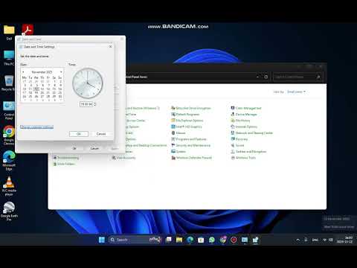The image size is (357, 268).
Task: Click the taskbar Search box
Action: [135, 240]
